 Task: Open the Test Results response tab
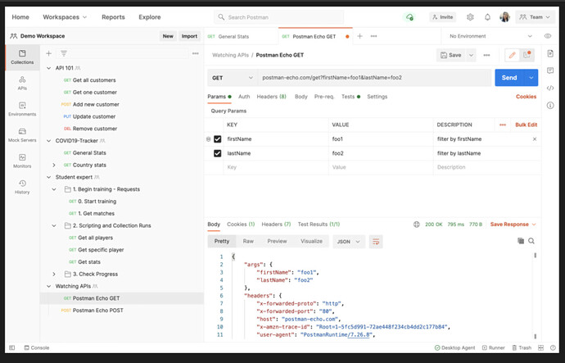[319, 225]
